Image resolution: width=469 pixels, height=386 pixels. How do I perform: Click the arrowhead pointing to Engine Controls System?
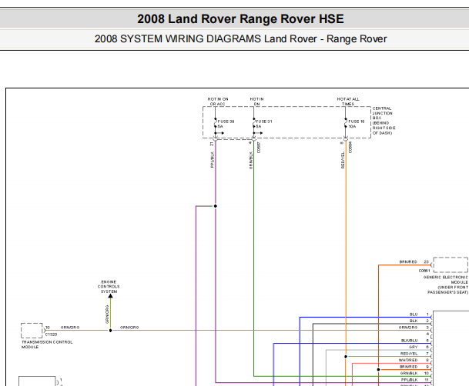(x=110, y=296)
